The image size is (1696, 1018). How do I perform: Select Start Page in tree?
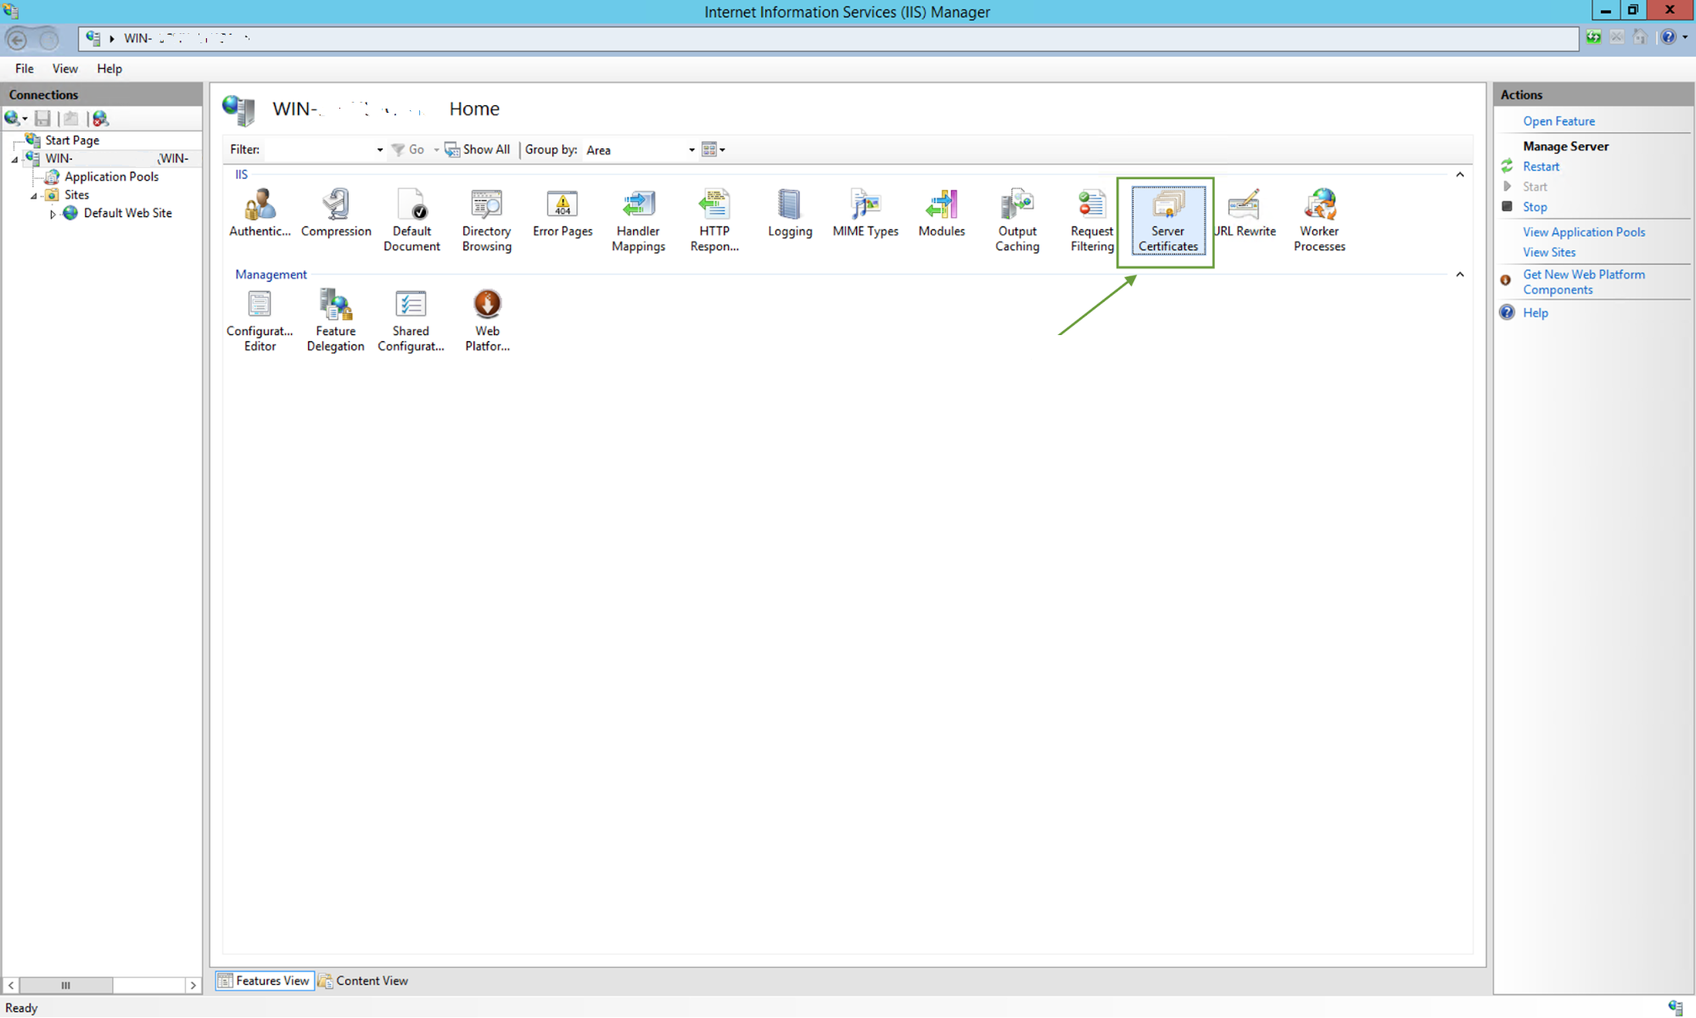coord(72,141)
